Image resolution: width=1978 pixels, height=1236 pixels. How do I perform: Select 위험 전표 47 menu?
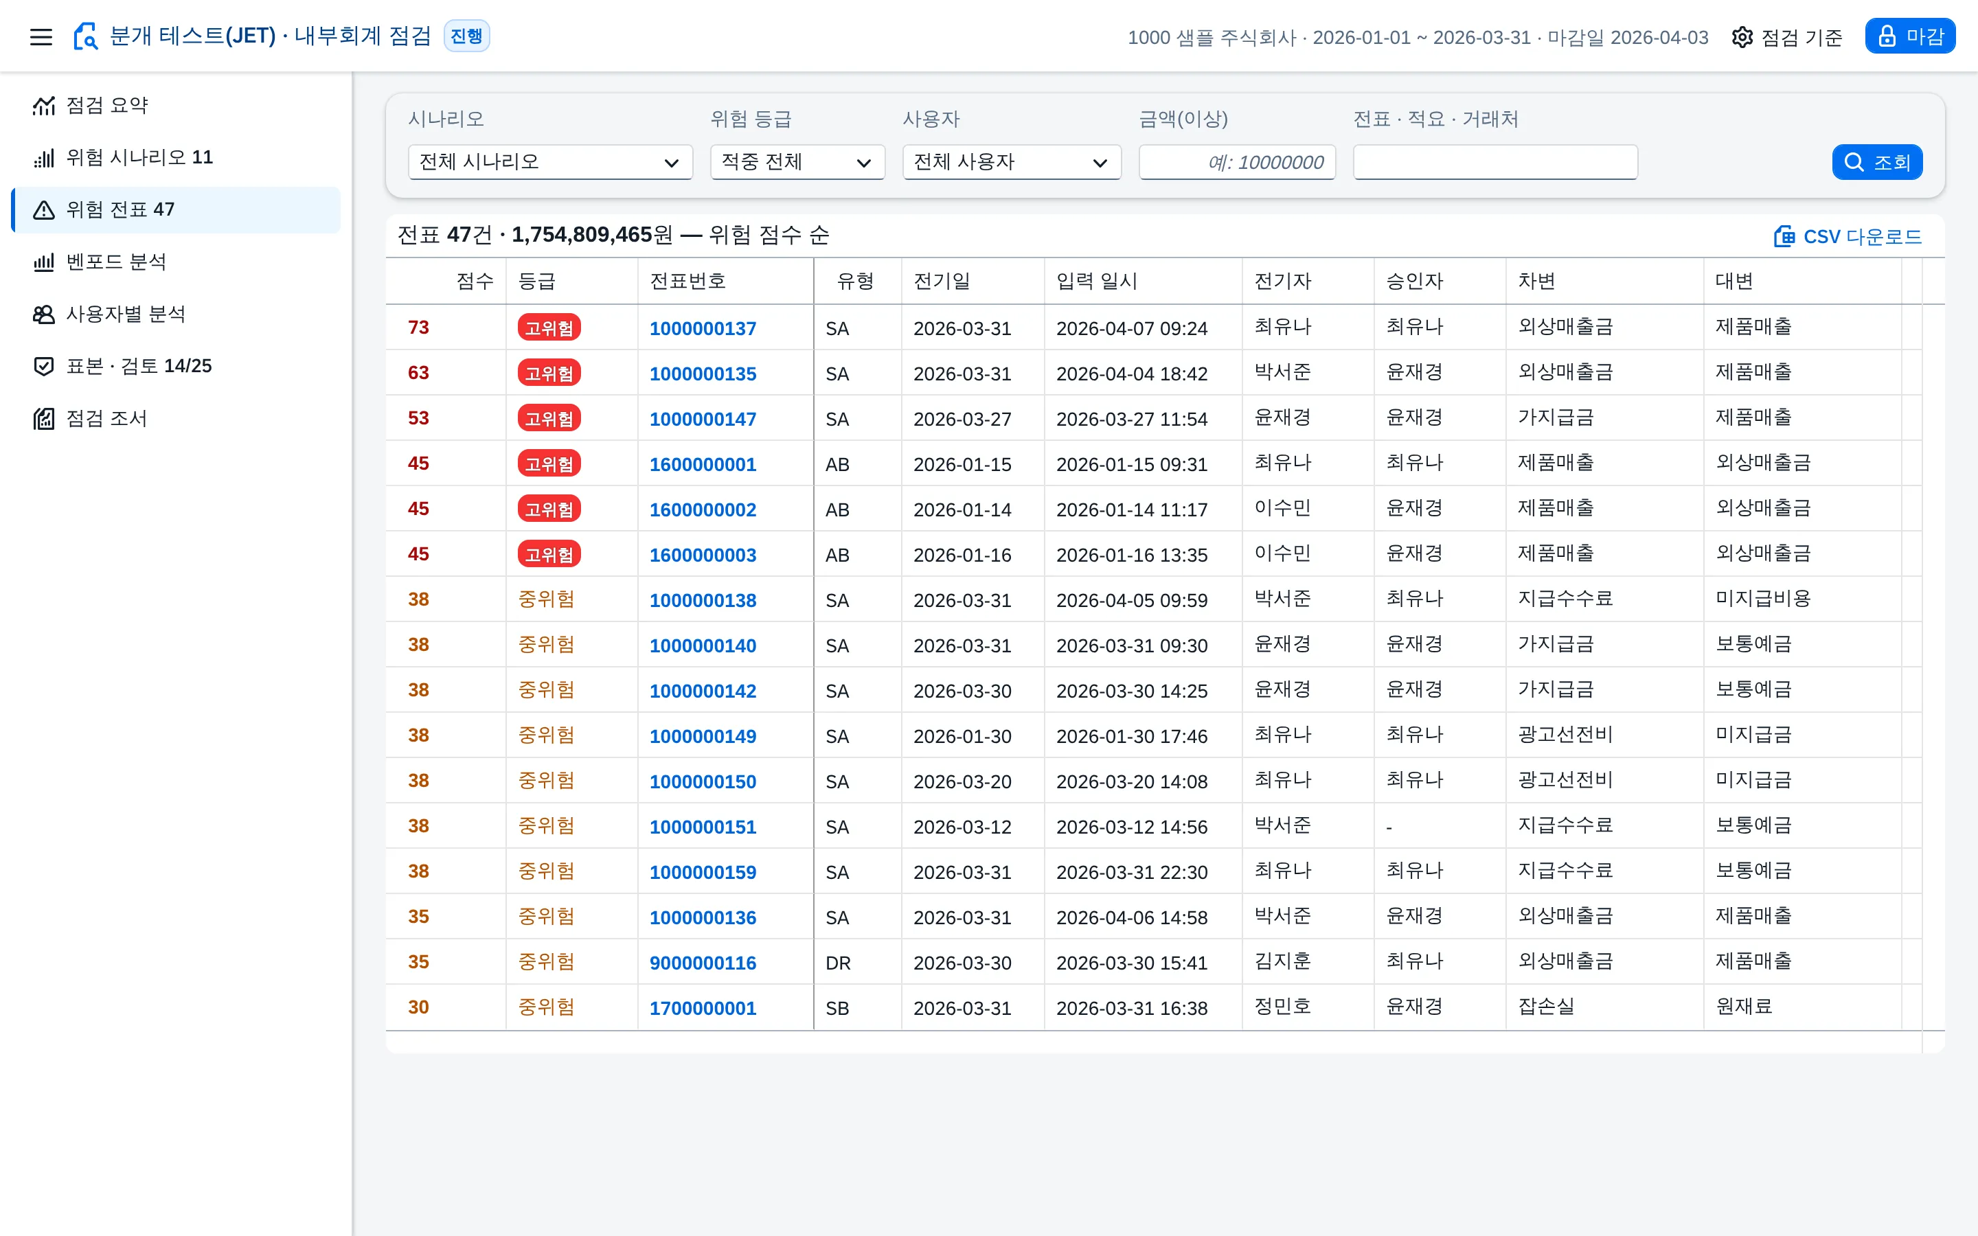(177, 210)
